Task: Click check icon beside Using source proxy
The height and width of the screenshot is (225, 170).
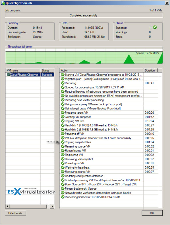Action: pos(63,104)
